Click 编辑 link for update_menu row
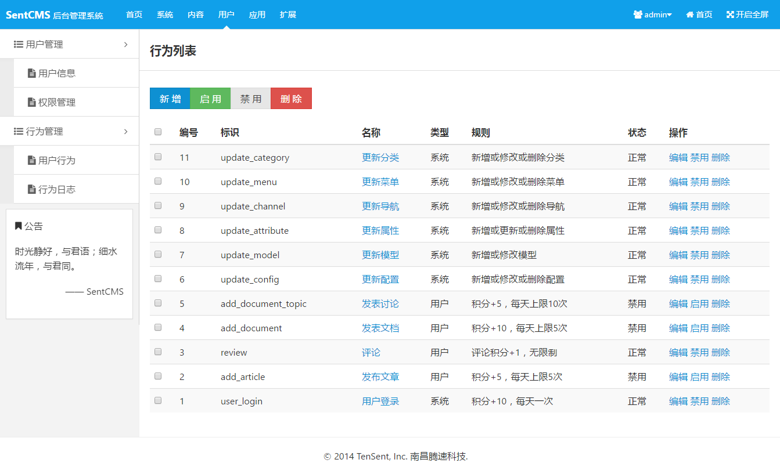The height and width of the screenshot is (474, 780). click(678, 182)
